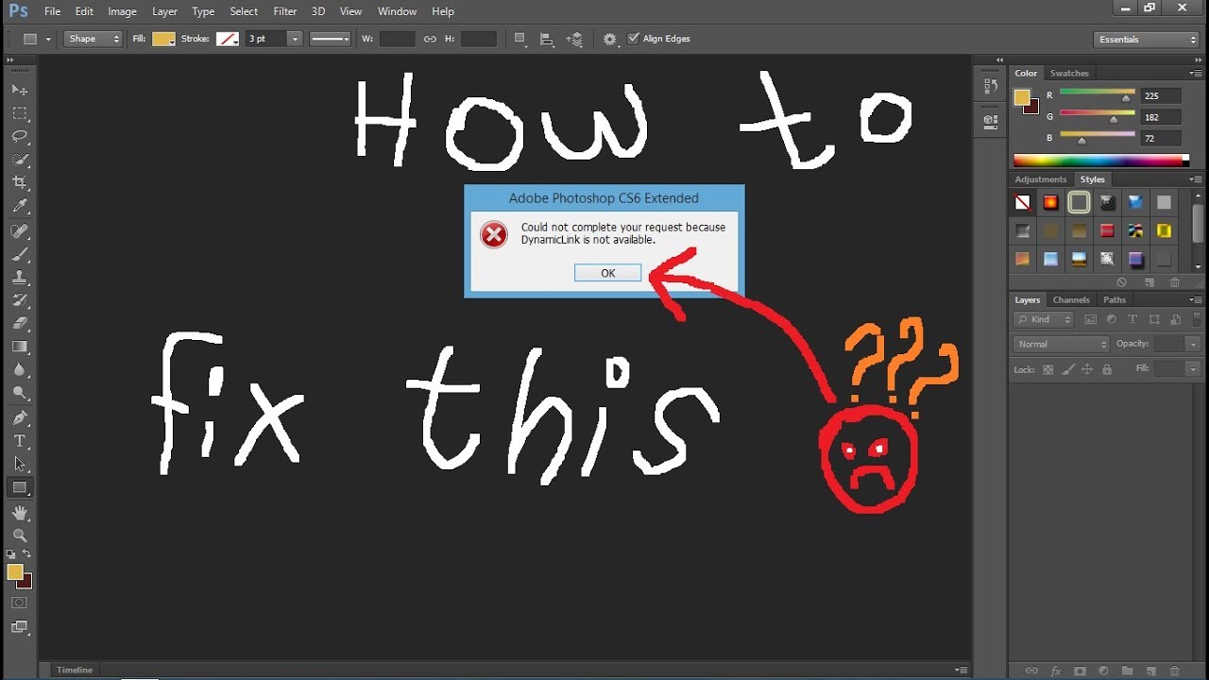
Task: Click the R value field 225
Action: tap(1161, 95)
